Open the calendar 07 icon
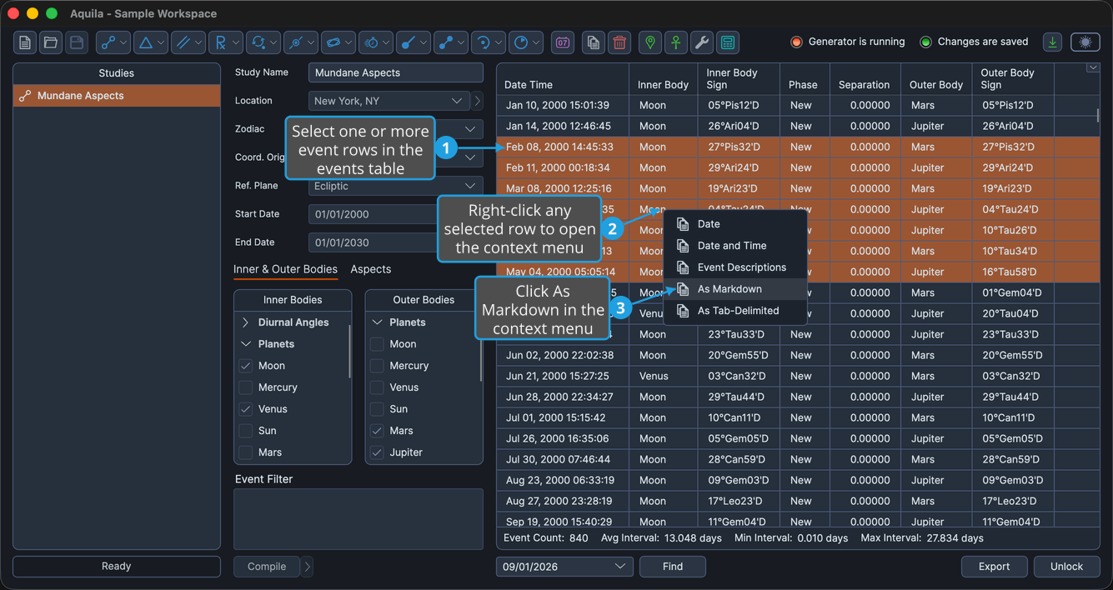The height and width of the screenshot is (590, 1113). pos(563,42)
